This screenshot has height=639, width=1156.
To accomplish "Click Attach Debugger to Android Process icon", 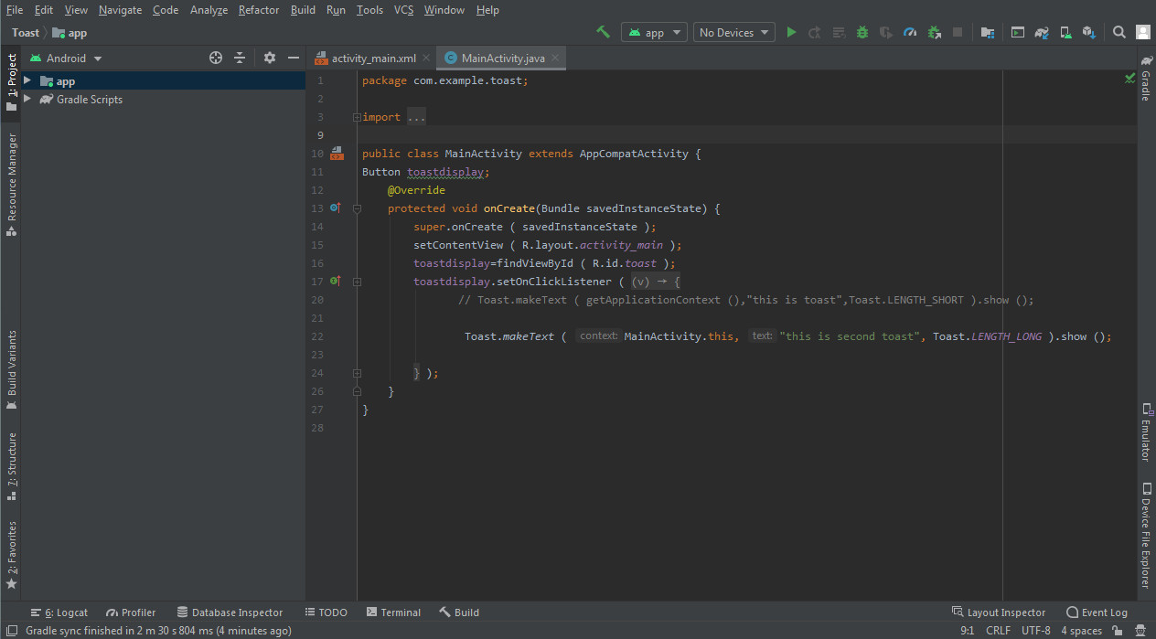I will [934, 32].
